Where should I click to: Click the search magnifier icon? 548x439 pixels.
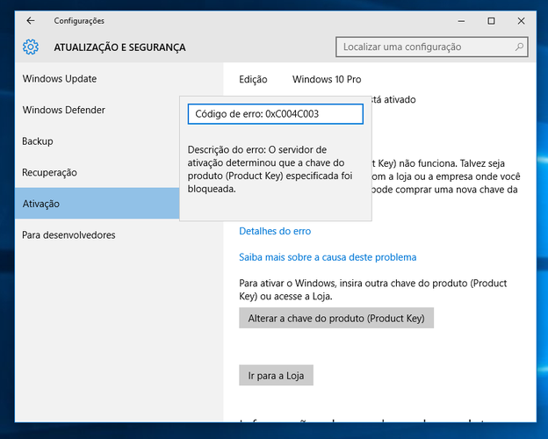(519, 47)
